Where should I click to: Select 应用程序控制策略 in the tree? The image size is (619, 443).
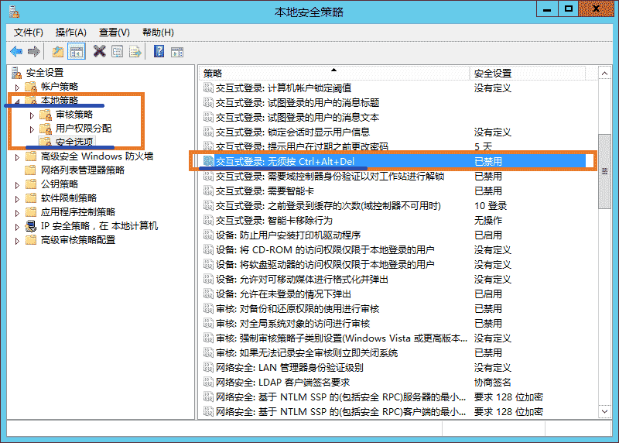pos(78,212)
